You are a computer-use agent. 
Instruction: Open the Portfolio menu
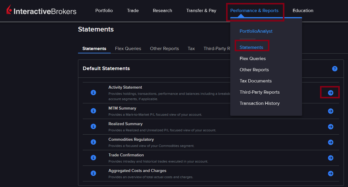(104, 11)
